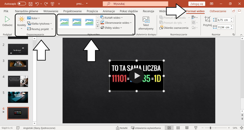Screen dimensions: 244x130
Task: Open Klatka tytułowa dropdown
Action: [40, 24]
